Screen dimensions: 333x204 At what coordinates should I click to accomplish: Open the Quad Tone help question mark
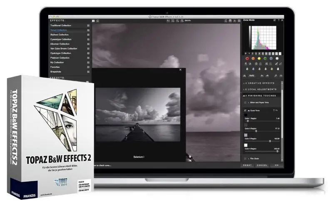tap(274, 110)
